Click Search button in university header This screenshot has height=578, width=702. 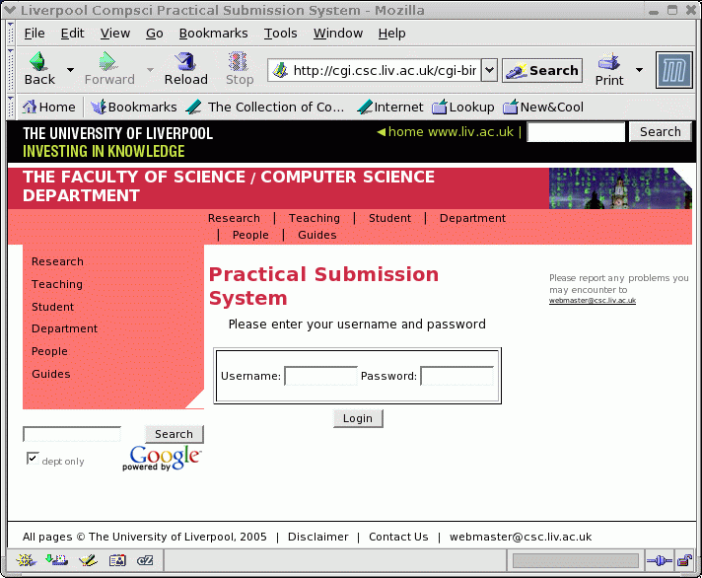pyautogui.click(x=660, y=132)
